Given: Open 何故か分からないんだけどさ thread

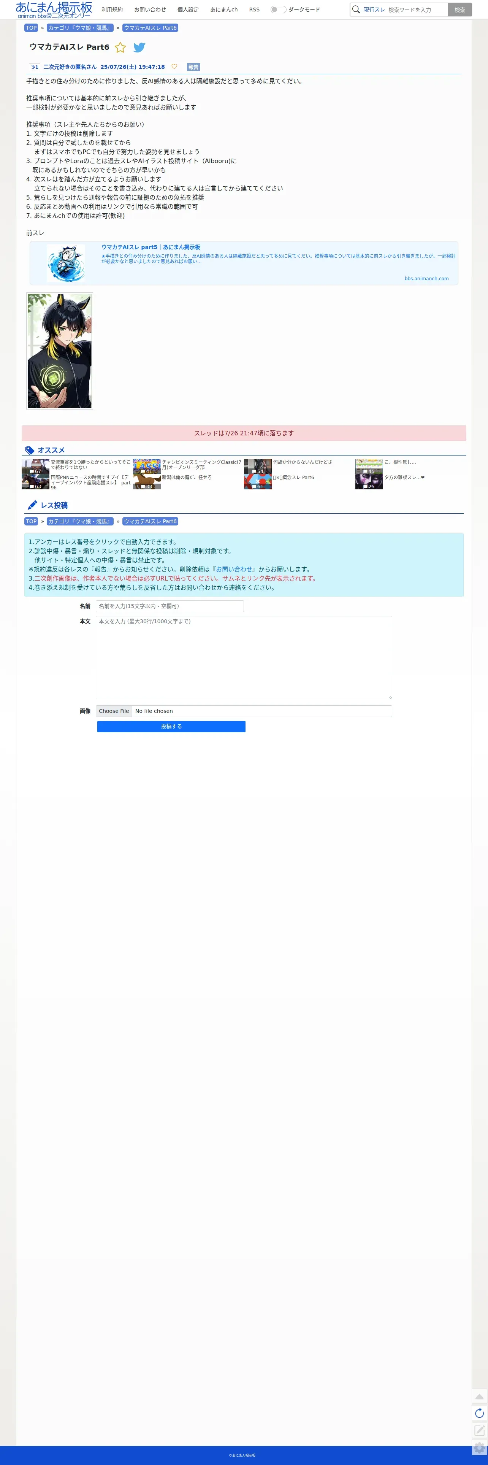Looking at the screenshot, I should (x=303, y=462).
